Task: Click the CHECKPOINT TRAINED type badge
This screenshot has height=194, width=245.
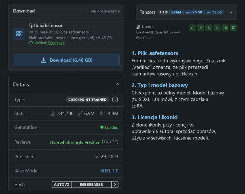Action: 87,100
